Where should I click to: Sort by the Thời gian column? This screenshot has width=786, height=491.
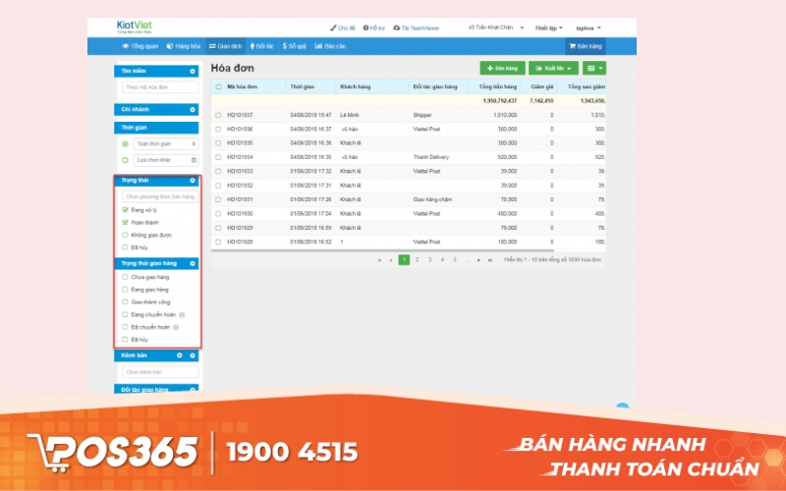[x=303, y=86]
